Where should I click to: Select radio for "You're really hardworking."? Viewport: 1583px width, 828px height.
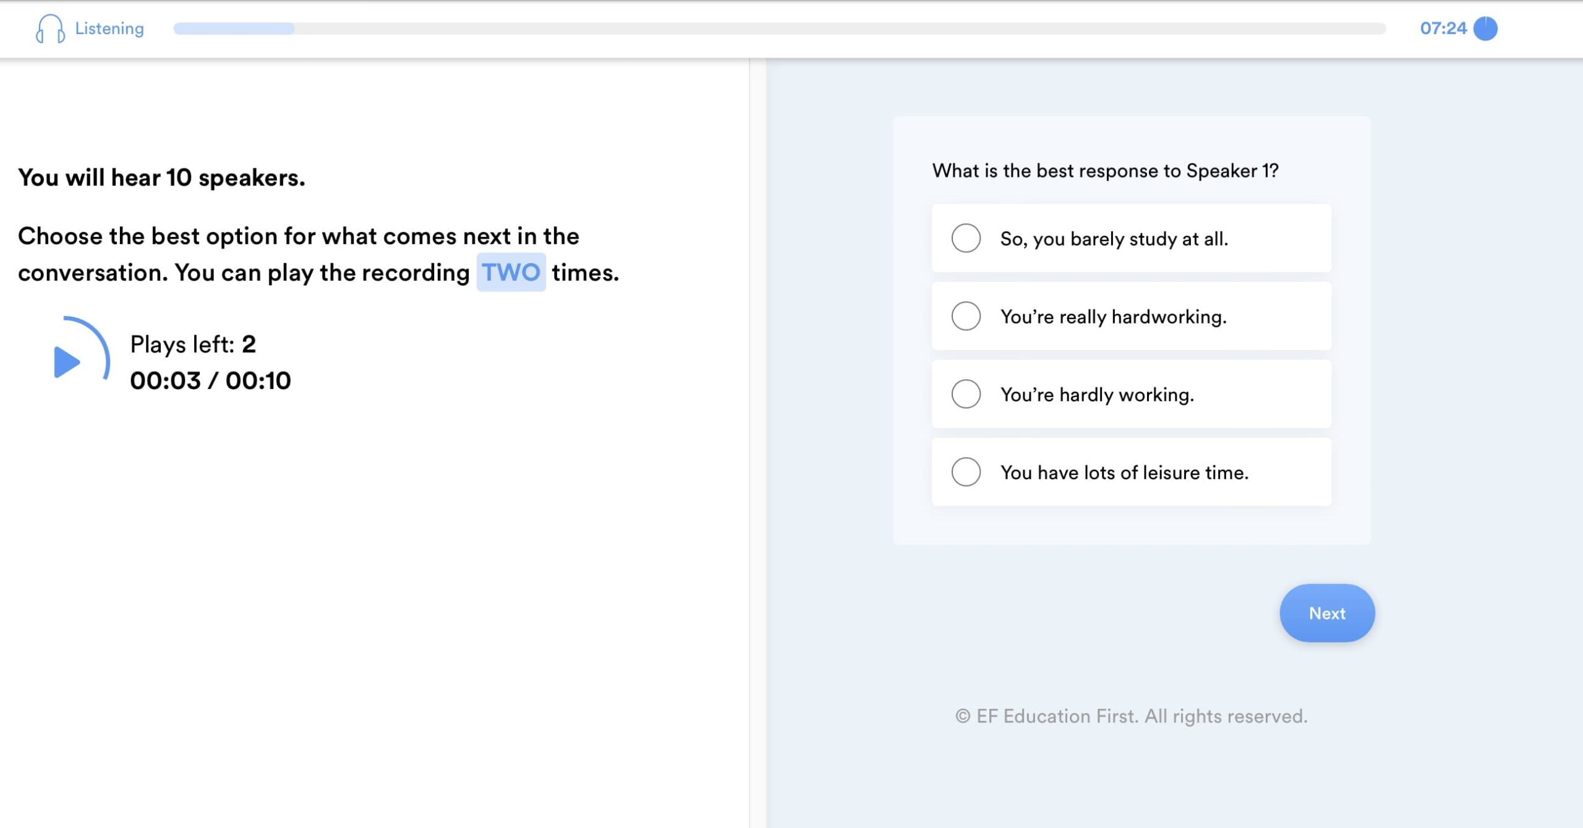[x=966, y=316]
